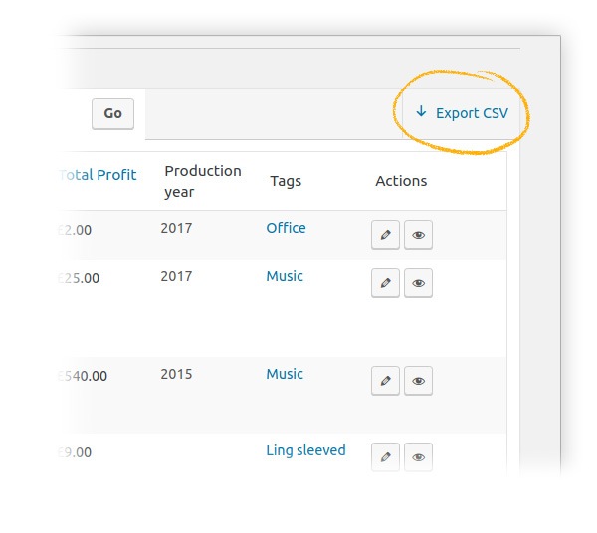The width and height of the screenshot is (597, 533).
Task: Click the Export CSV link
Action: [462, 113]
